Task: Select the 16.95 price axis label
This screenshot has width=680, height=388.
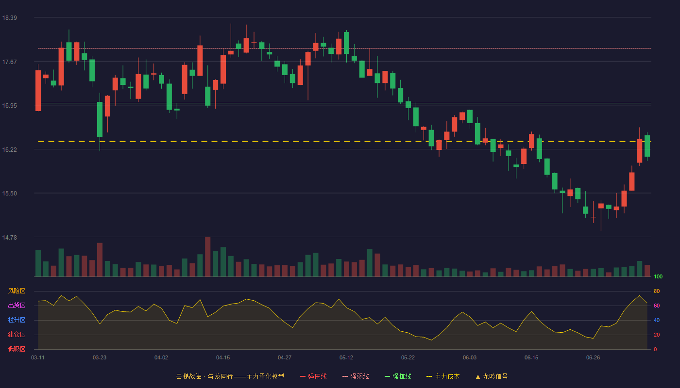Action: point(9,106)
